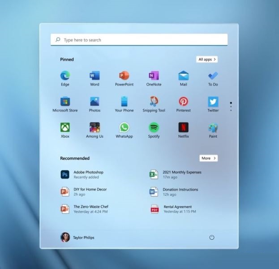
Task: Start the Among Us game
Action: tap(94, 130)
